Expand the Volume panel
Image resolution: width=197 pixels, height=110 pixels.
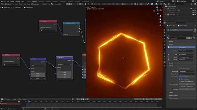(171, 63)
